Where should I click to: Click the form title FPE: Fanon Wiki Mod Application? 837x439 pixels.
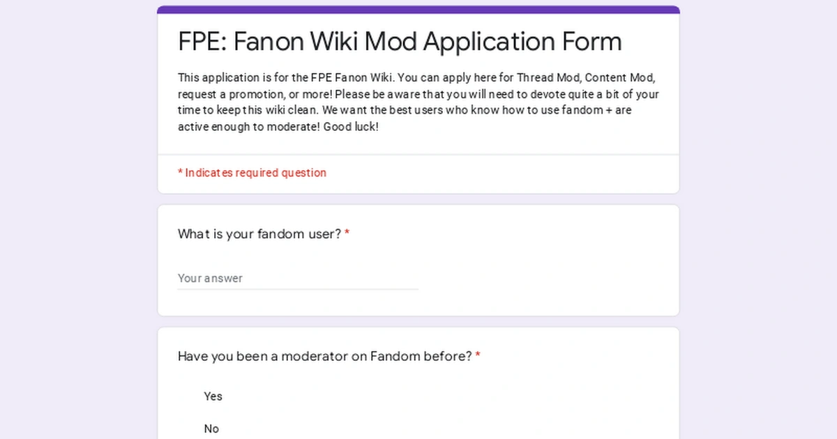[x=399, y=42]
